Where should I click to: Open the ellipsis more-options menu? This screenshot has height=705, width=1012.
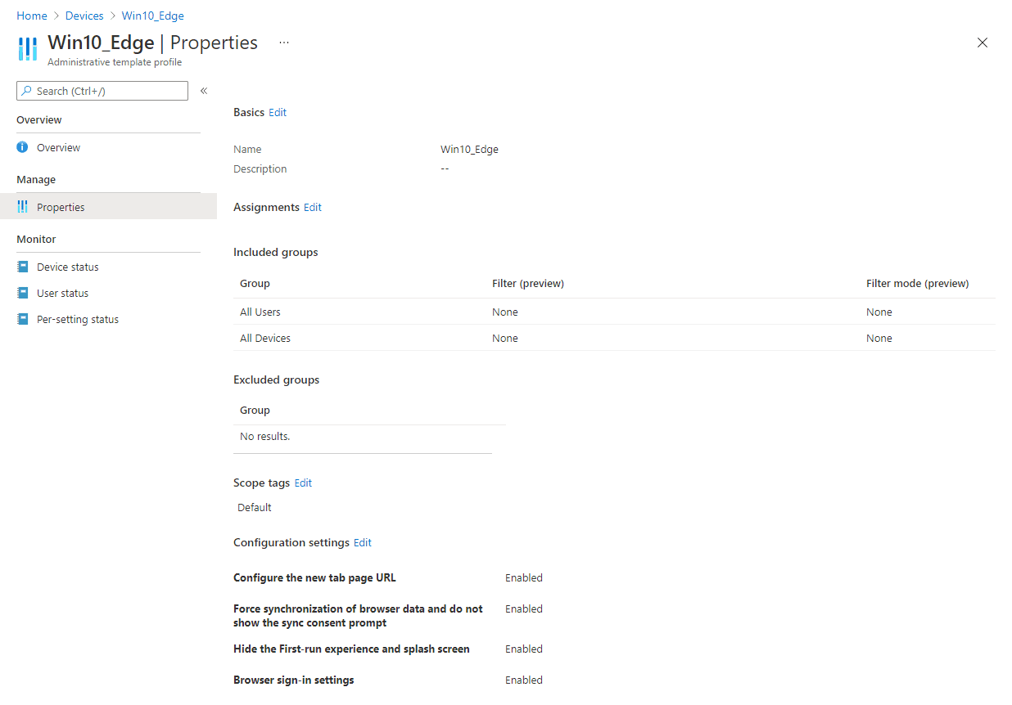(x=283, y=43)
